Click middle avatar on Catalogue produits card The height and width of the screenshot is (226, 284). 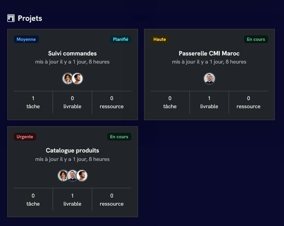[x=72, y=176]
